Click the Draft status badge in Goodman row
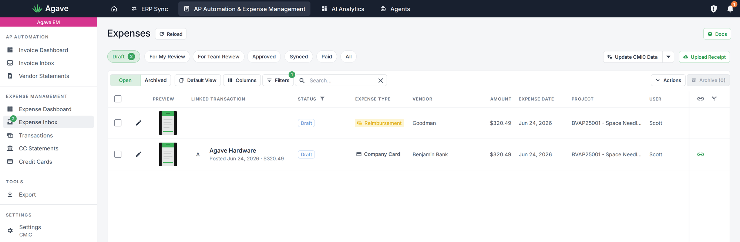 [x=306, y=123]
